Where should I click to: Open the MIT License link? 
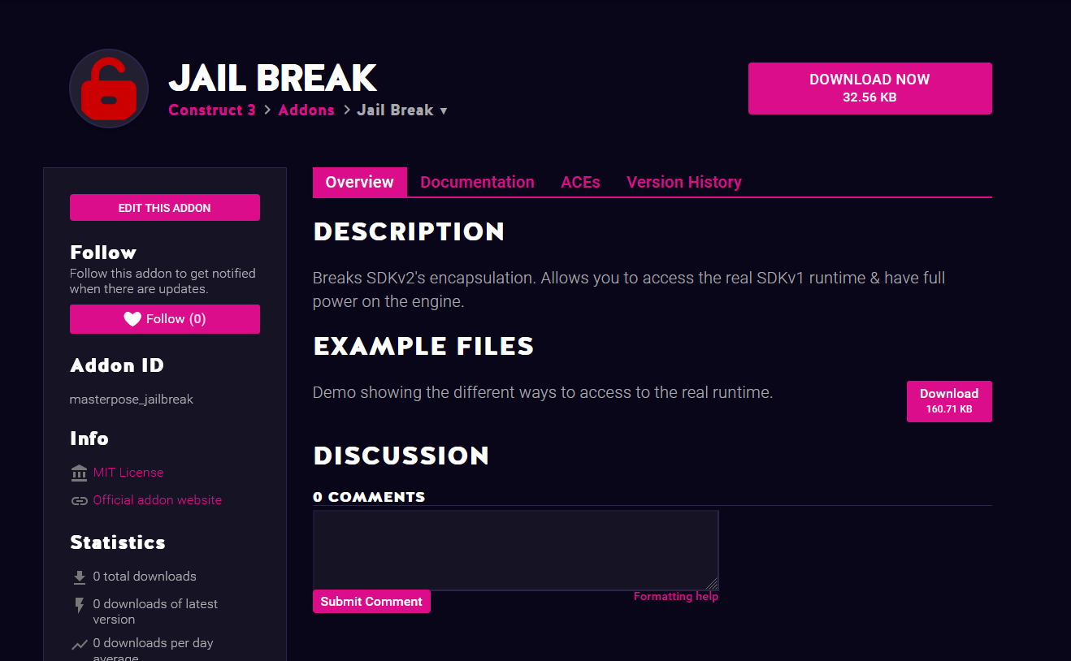point(128,473)
